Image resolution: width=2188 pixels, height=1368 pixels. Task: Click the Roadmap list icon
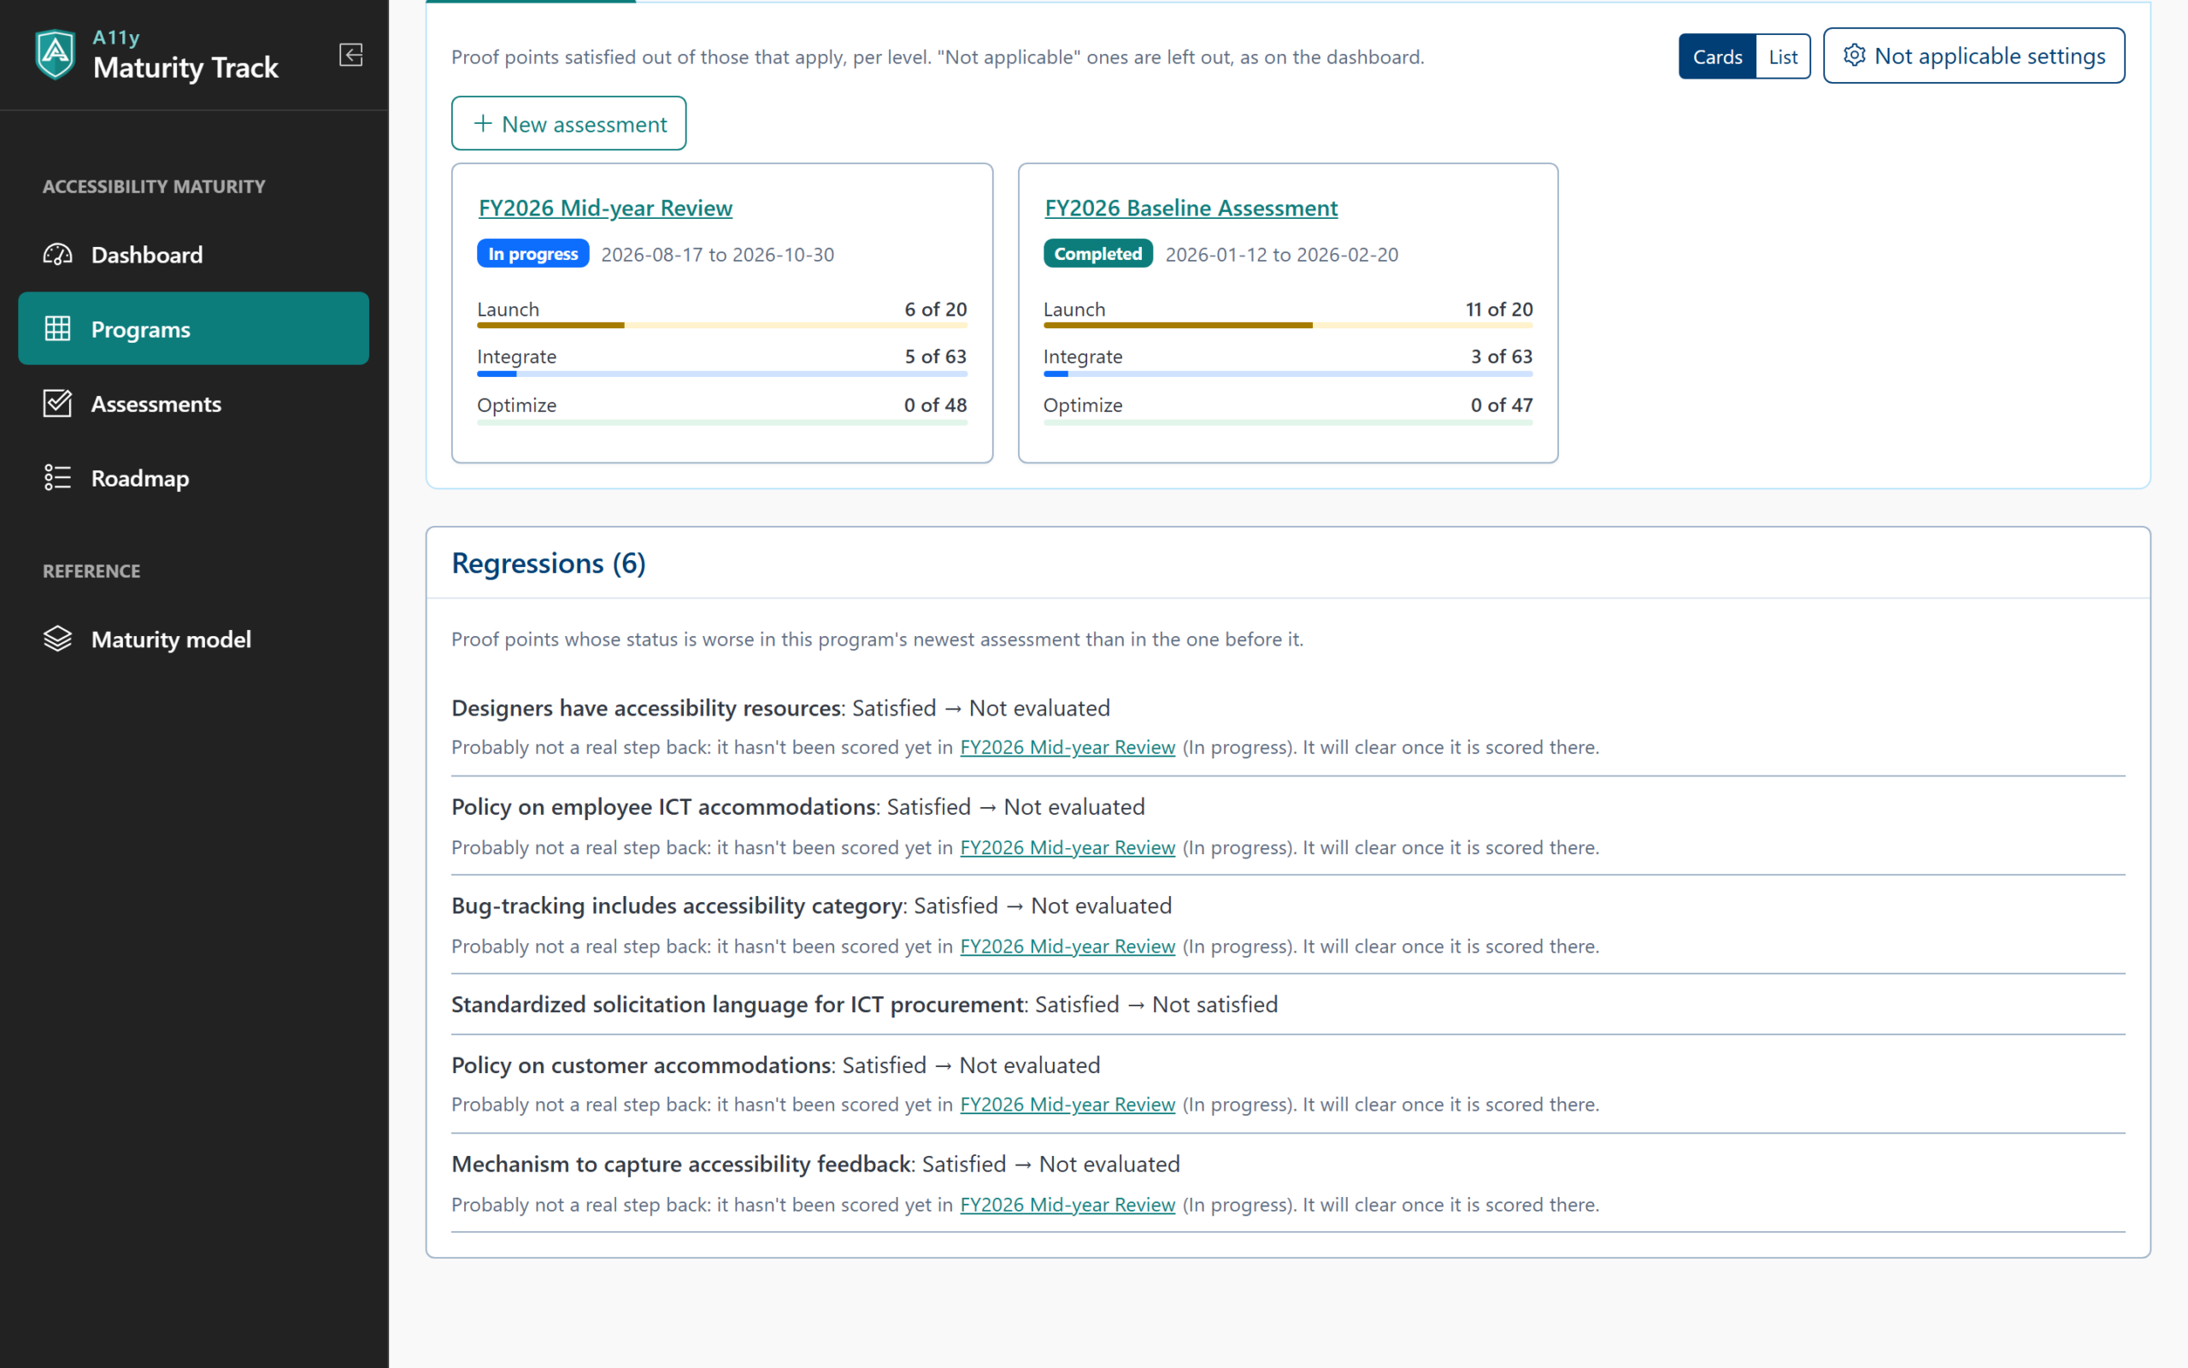(58, 477)
